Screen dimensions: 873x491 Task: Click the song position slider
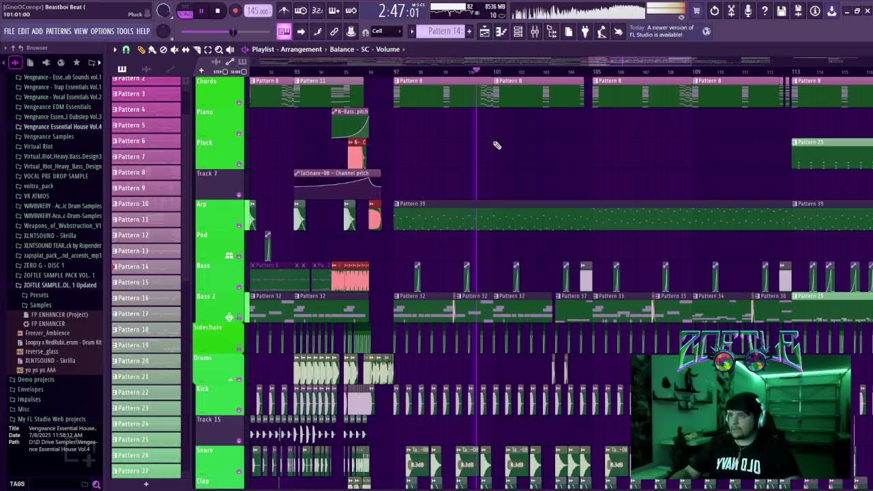pyautogui.click(x=226, y=32)
